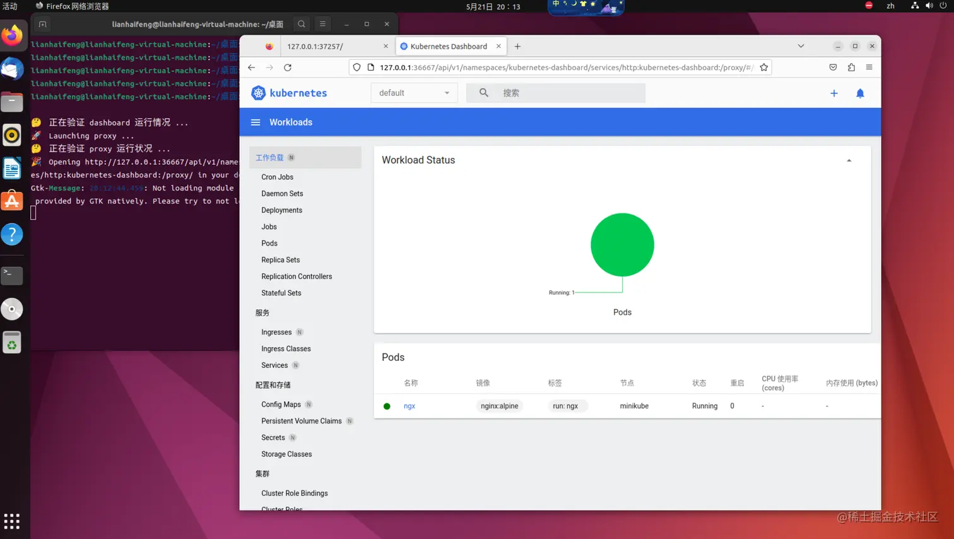The height and width of the screenshot is (539, 954).
Task: Open Firefox extensions puzzle icon
Action: pos(851,68)
